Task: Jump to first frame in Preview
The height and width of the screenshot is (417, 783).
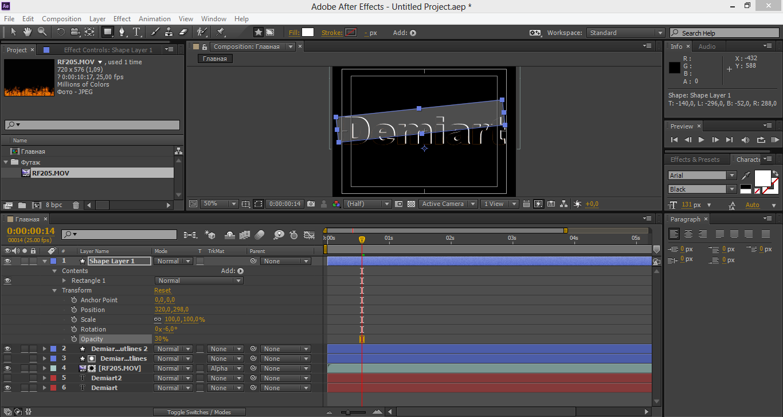Action: tap(674, 139)
